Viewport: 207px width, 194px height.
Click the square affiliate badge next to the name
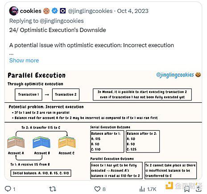[63, 11]
